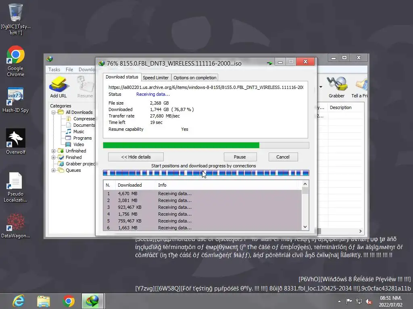Click the Action Center flag tray icon
This screenshot has width=413, height=309.
click(x=349, y=301)
